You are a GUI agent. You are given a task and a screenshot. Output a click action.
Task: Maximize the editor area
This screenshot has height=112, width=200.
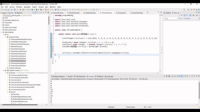[x=161, y=12]
